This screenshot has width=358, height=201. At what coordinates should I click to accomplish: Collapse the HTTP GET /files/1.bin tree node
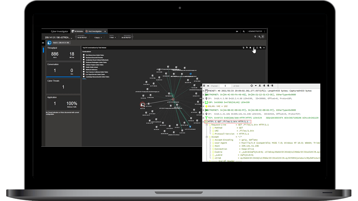point(203,122)
